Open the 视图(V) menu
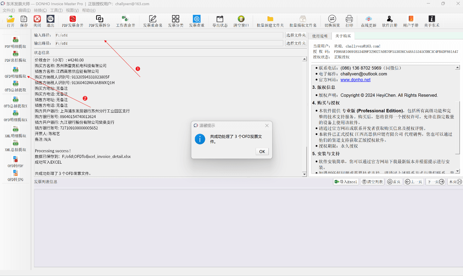The height and width of the screenshot is (276, 463). pyautogui.click(x=72, y=10)
